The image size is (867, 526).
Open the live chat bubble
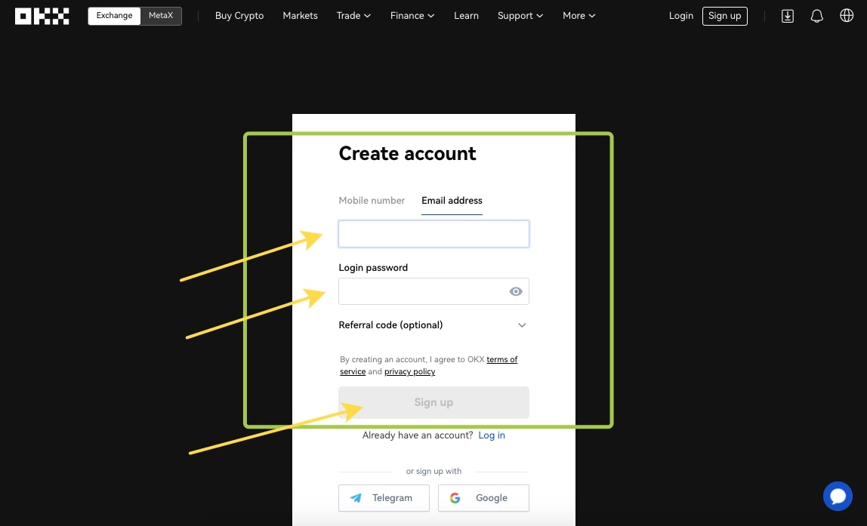[838, 496]
